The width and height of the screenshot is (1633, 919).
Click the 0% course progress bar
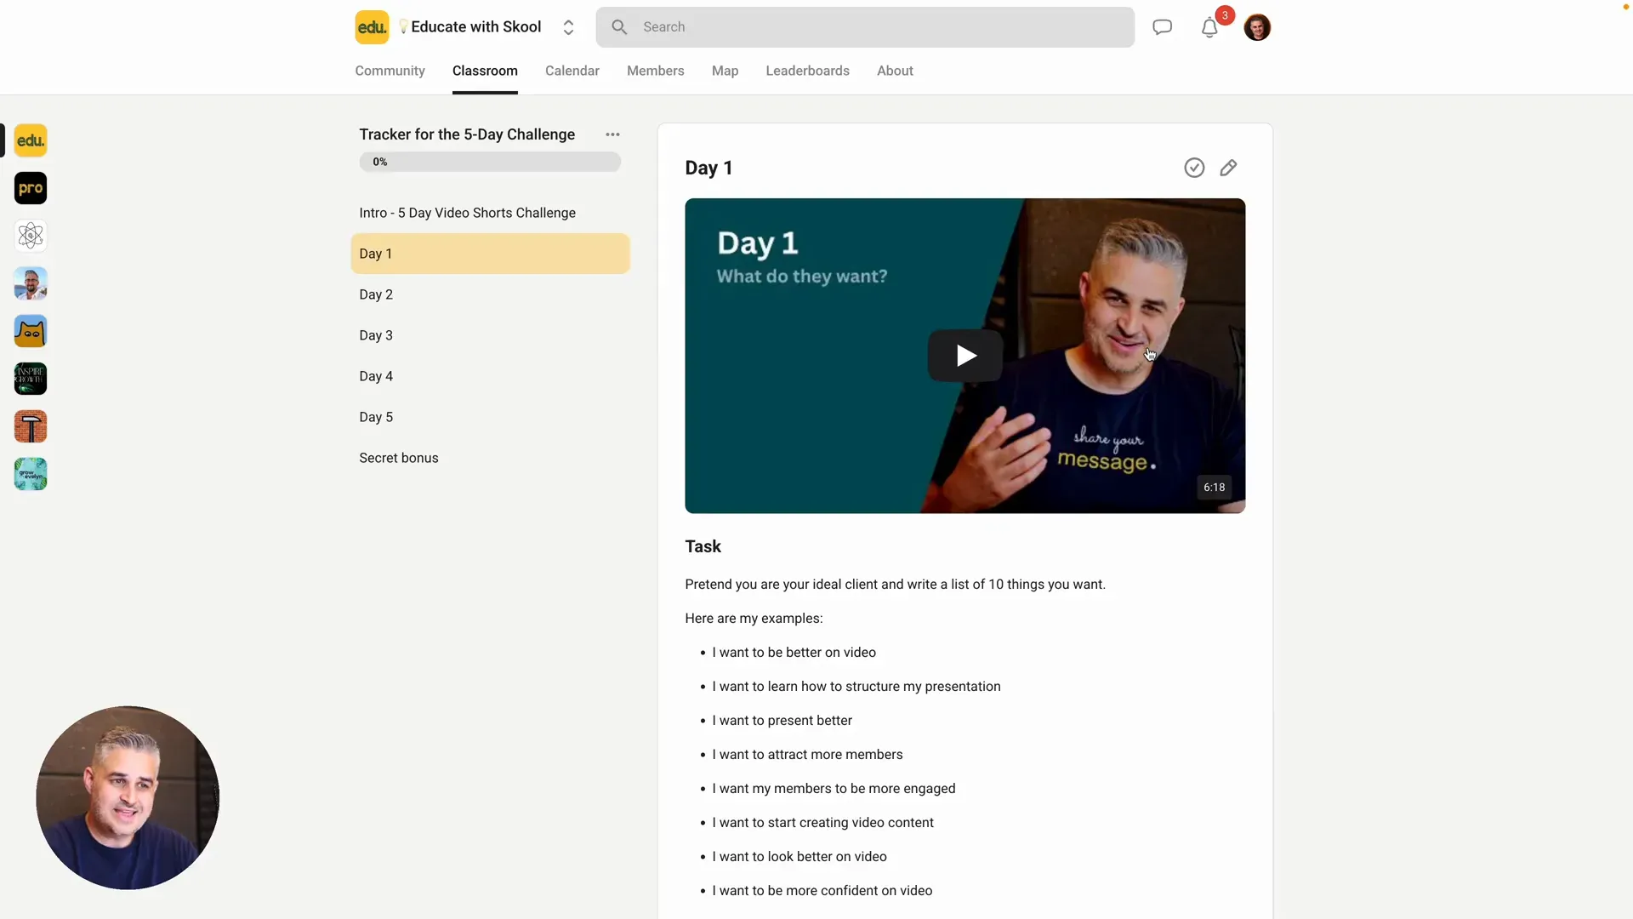(490, 162)
